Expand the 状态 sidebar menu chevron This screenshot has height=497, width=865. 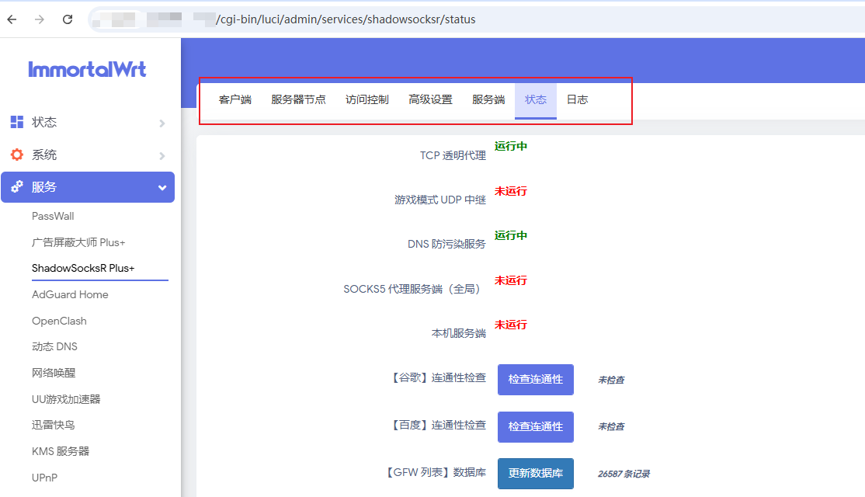(162, 123)
